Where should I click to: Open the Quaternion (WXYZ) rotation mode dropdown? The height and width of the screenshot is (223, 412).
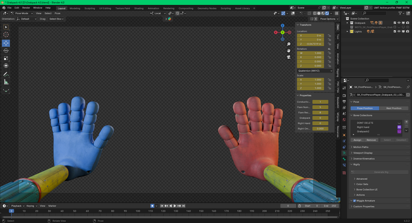tap(315, 71)
